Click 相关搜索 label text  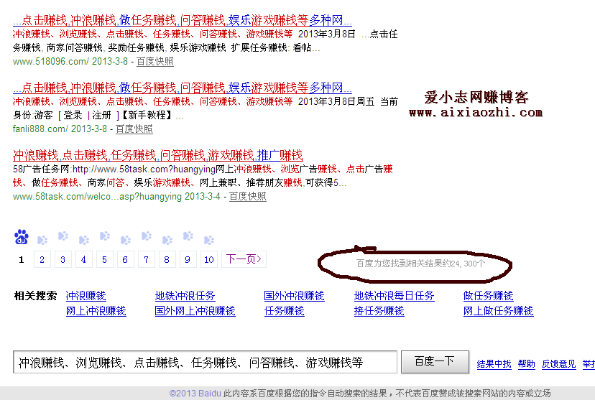35,296
